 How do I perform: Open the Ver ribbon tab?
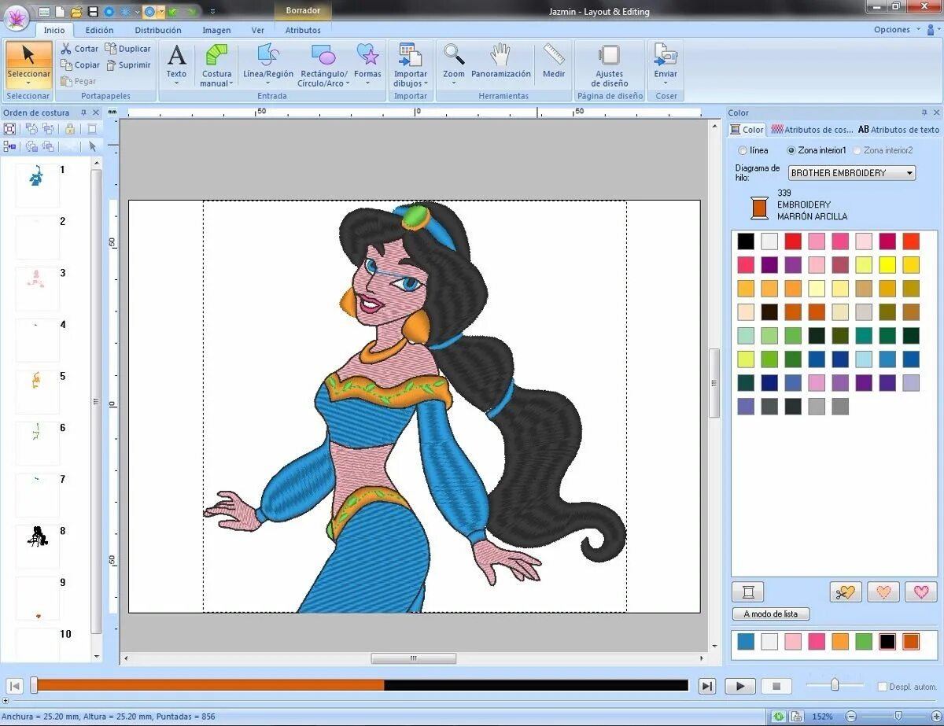(x=258, y=30)
